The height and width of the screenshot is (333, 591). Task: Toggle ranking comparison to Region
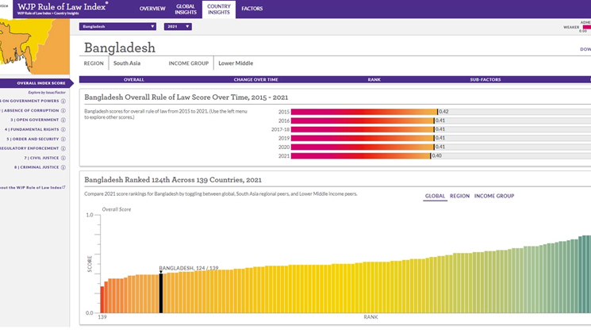click(x=459, y=196)
